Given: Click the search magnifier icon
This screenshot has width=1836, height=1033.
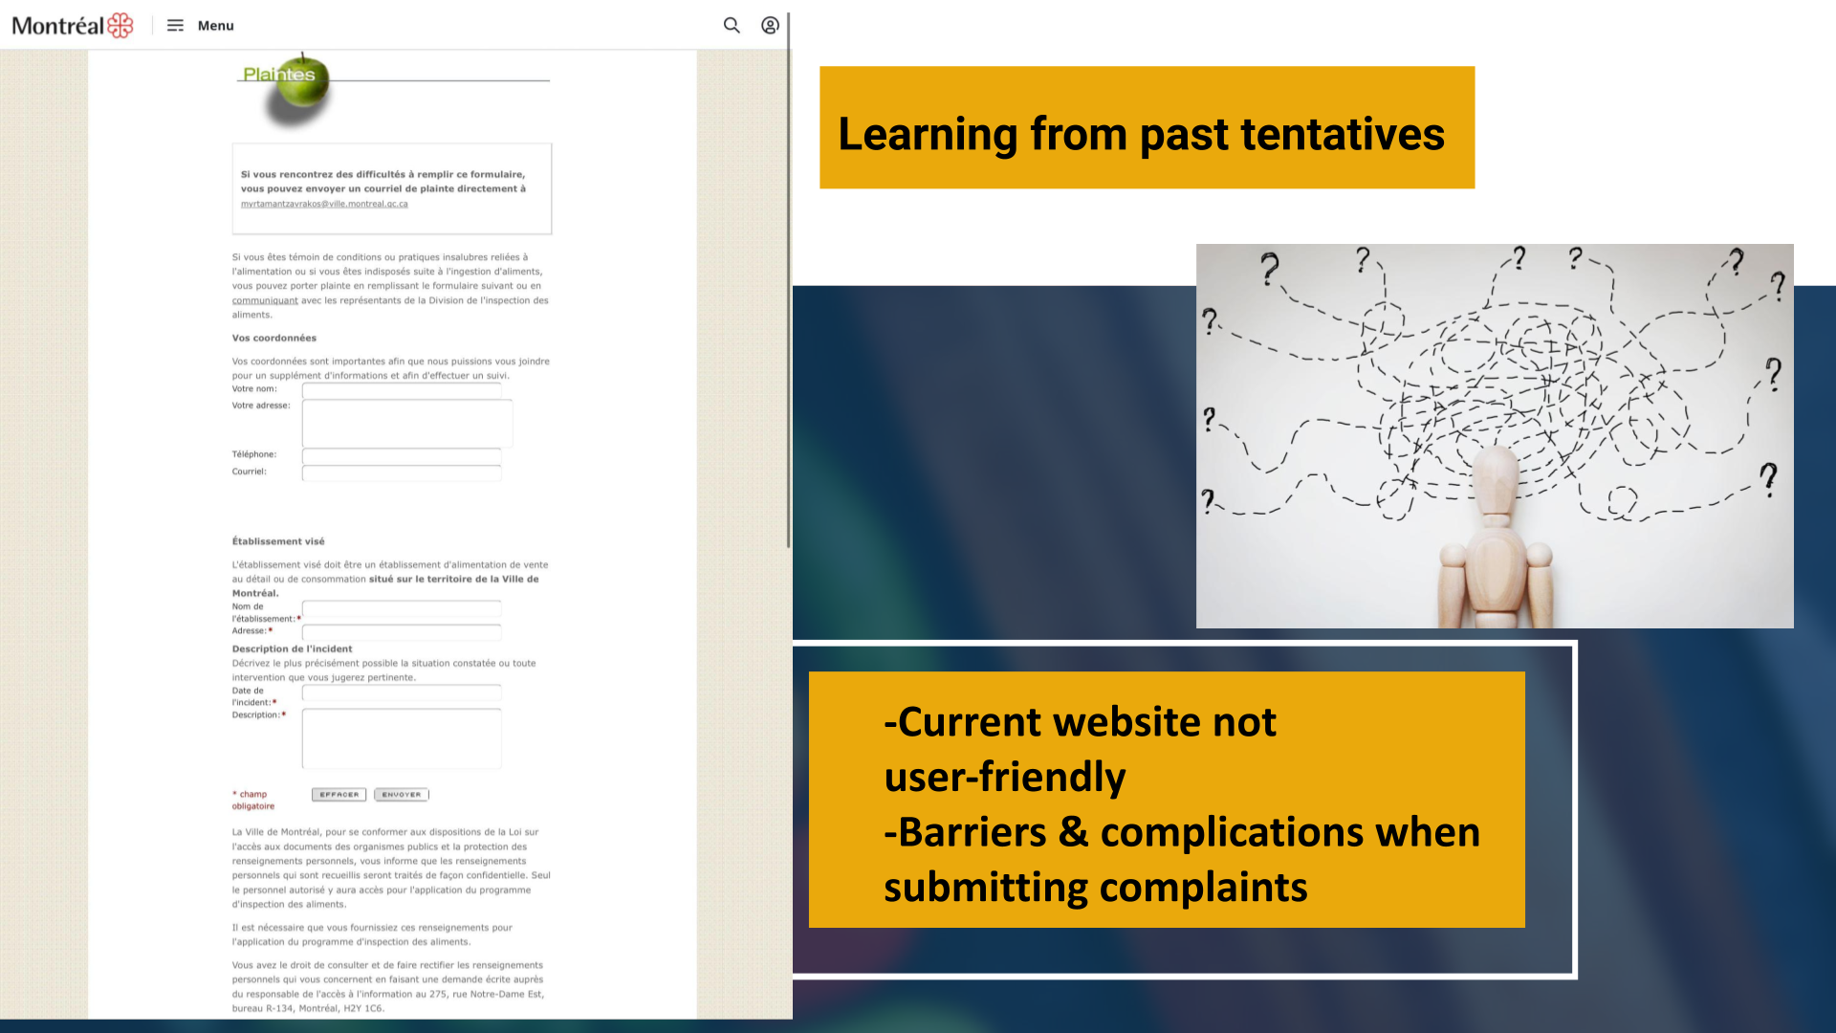Looking at the screenshot, I should click(732, 26).
